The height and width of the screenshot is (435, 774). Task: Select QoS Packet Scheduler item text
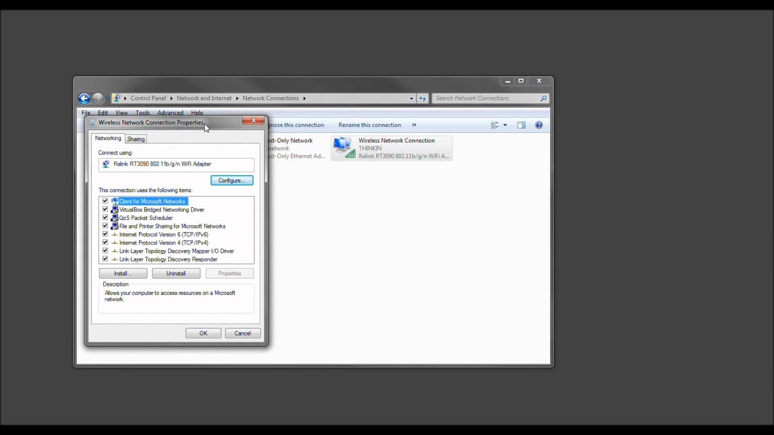146,218
